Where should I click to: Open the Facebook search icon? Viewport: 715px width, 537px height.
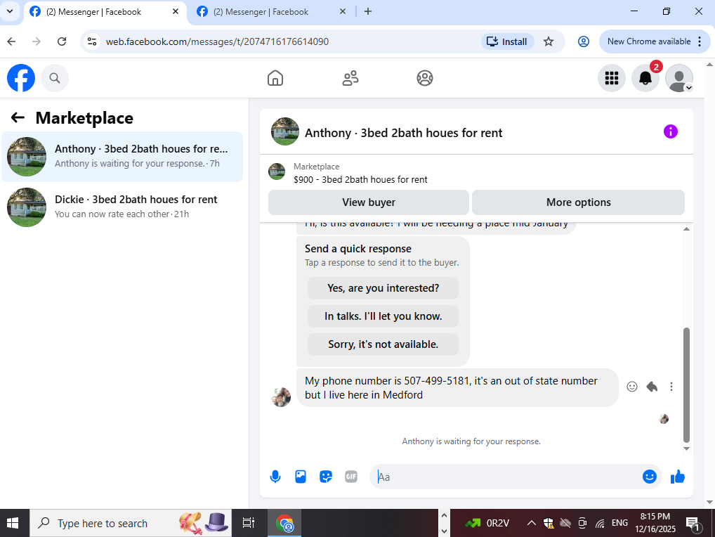(x=55, y=78)
